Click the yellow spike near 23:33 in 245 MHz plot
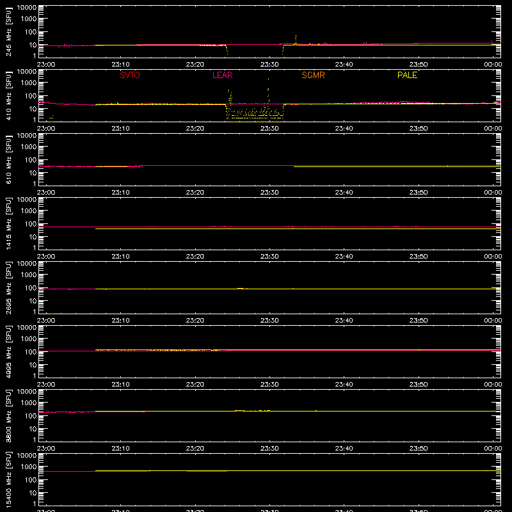The height and width of the screenshot is (512, 512). click(296, 39)
